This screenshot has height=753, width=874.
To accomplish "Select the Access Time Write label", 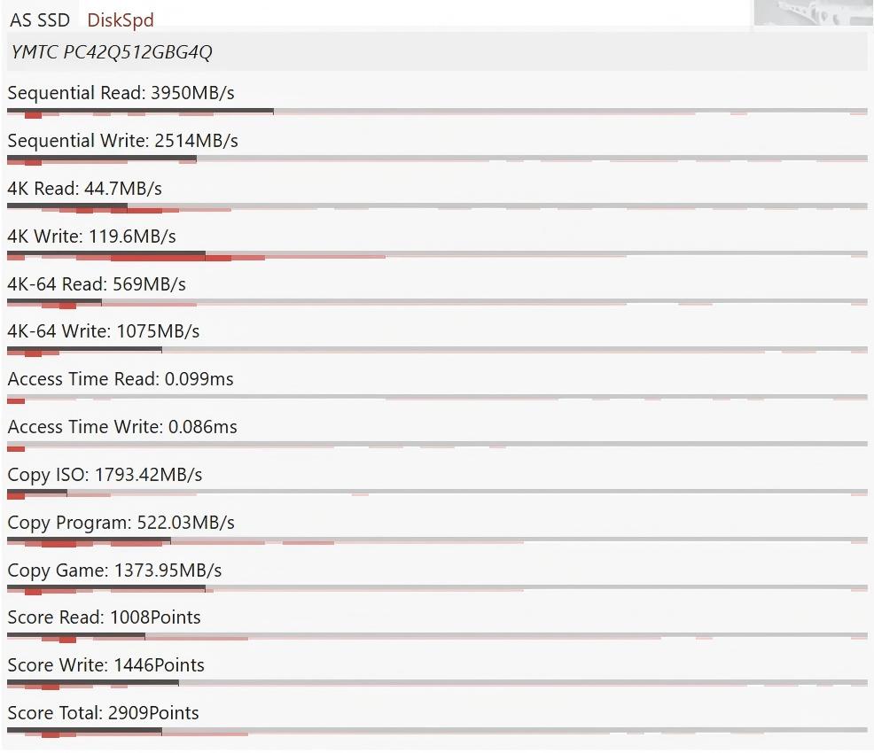I will pos(122,427).
